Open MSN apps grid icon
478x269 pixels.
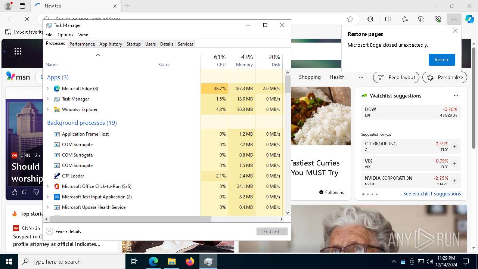coord(18,52)
